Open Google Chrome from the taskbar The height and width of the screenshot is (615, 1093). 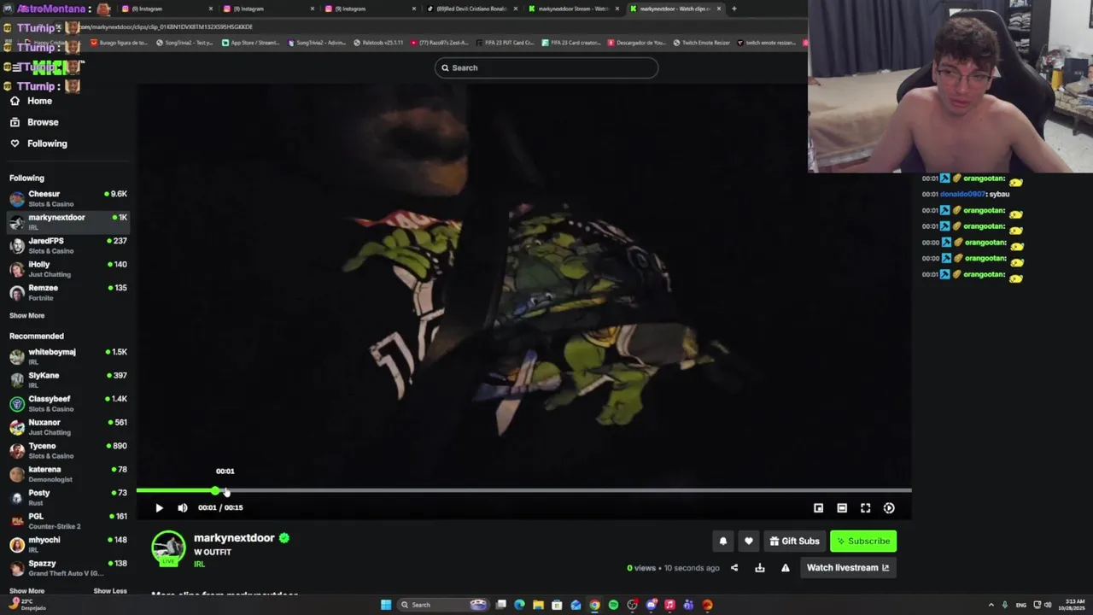594,605
